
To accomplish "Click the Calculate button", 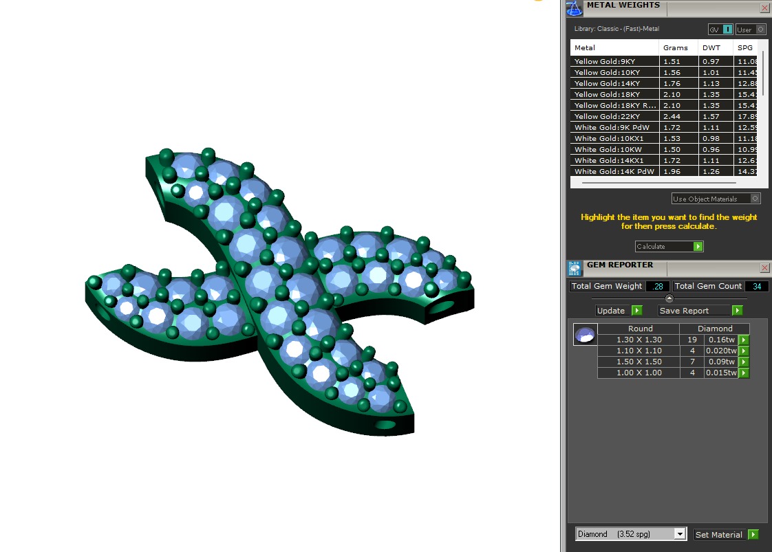I will (x=669, y=247).
